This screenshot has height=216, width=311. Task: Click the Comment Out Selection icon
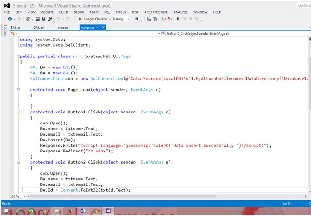(163, 19)
